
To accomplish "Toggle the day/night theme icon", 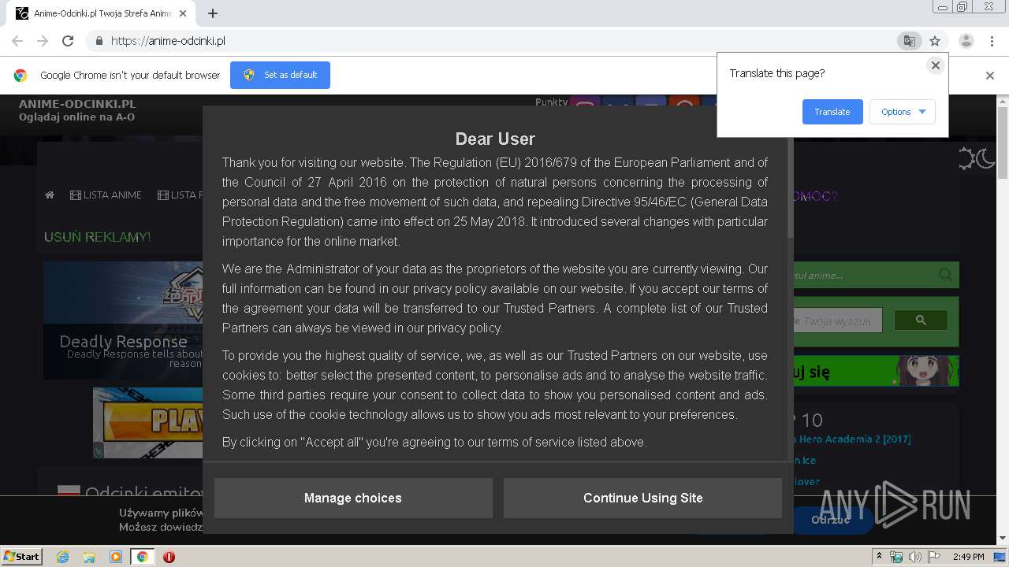I will 977,159.
